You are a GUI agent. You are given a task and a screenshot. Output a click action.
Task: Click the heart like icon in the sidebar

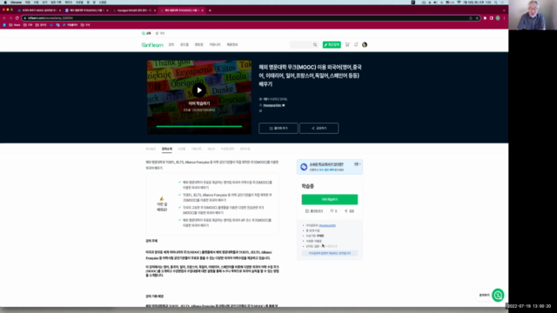pos(332,211)
